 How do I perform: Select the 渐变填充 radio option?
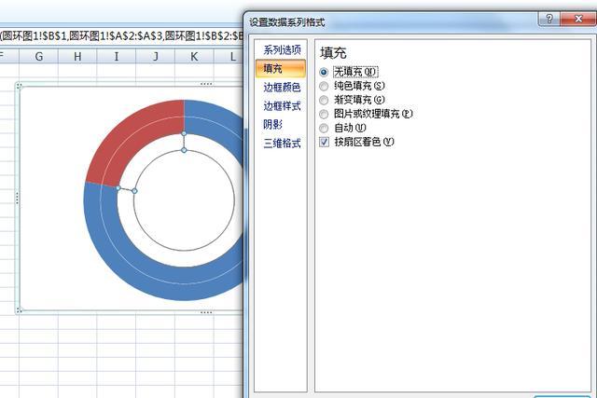[x=324, y=100]
